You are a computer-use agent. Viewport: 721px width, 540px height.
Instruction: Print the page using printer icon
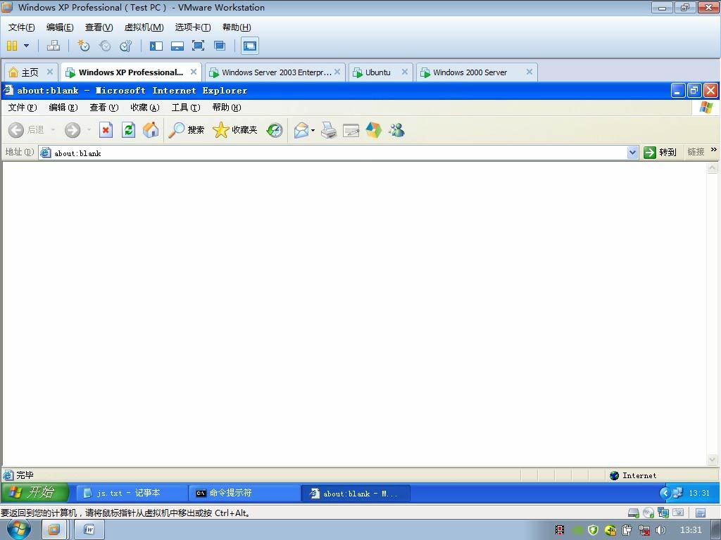coord(328,130)
